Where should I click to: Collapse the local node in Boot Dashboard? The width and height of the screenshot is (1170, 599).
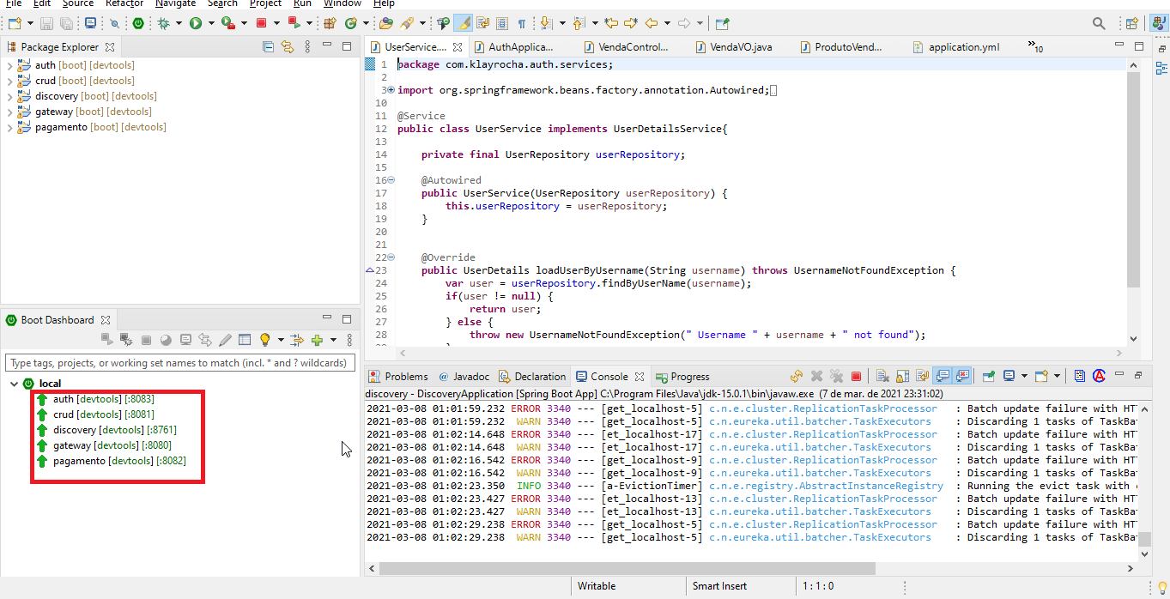tap(13, 384)
